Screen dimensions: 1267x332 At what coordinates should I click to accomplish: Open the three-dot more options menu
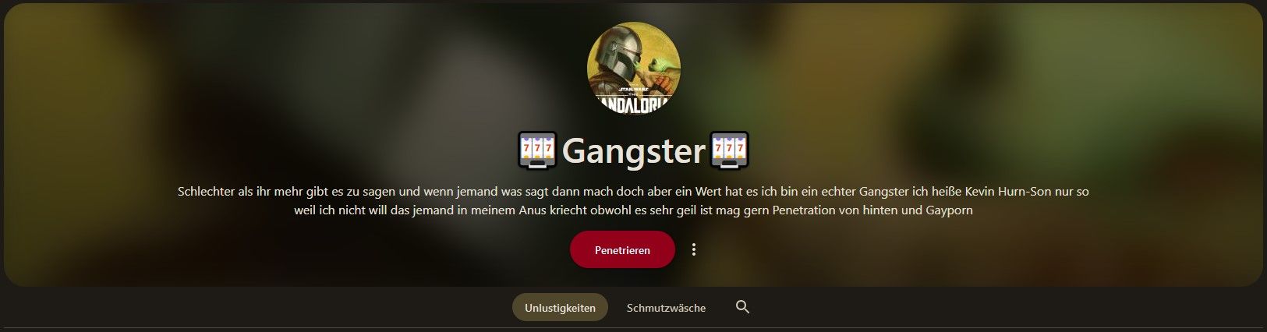coord(693,249)
